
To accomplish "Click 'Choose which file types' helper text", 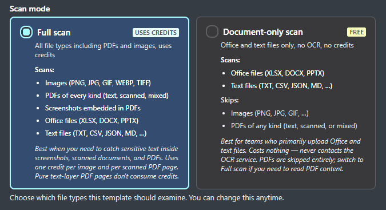I will (147, 197).
